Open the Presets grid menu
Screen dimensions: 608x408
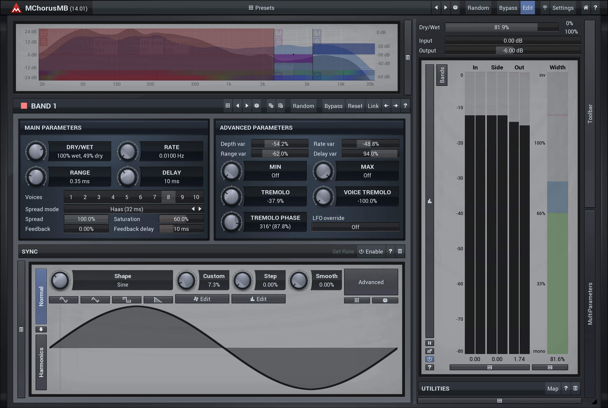pyautogui.click(x=261, y=8)
